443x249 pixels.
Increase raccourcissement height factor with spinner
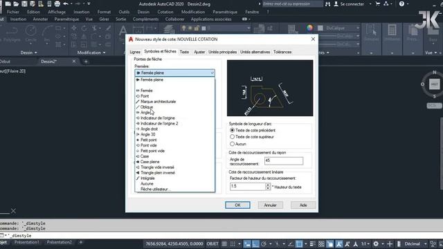pyautogui.click(x=268, y=185)
